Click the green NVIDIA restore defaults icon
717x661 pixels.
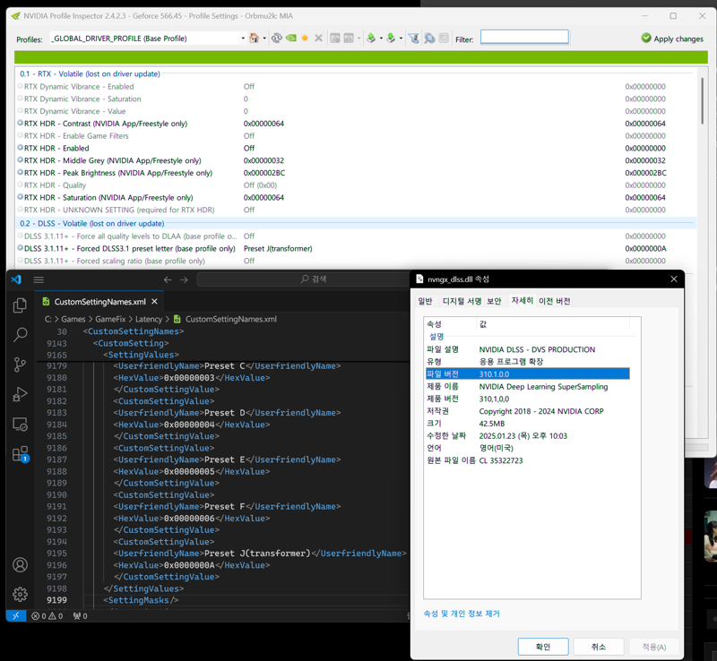[x=290, y=39]
